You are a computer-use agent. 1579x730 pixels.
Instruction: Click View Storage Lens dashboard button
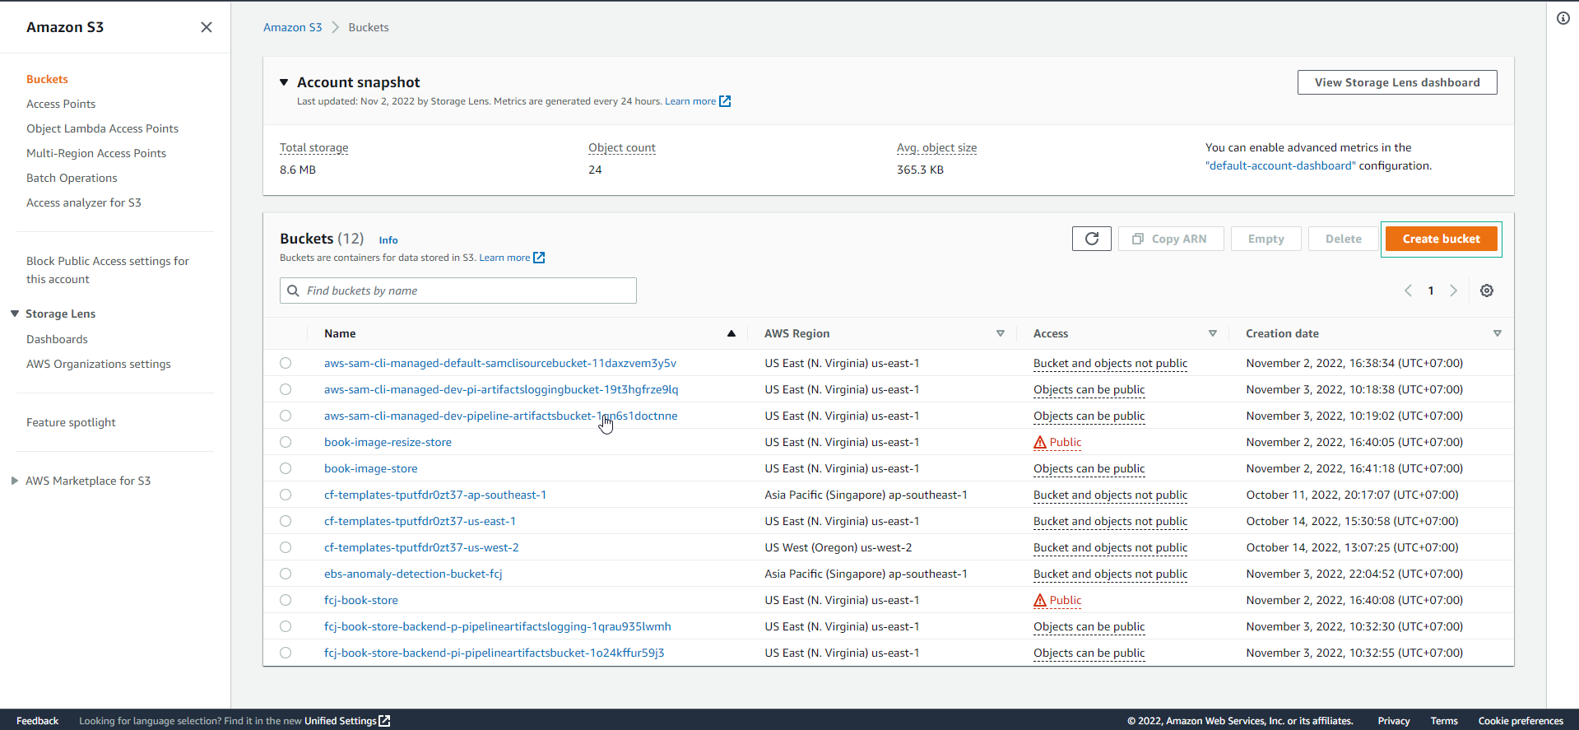[x=1397, y=82]
